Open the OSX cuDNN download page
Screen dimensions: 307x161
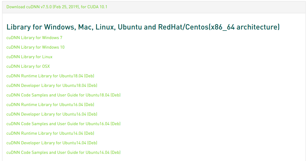click(x=28, y=66)
